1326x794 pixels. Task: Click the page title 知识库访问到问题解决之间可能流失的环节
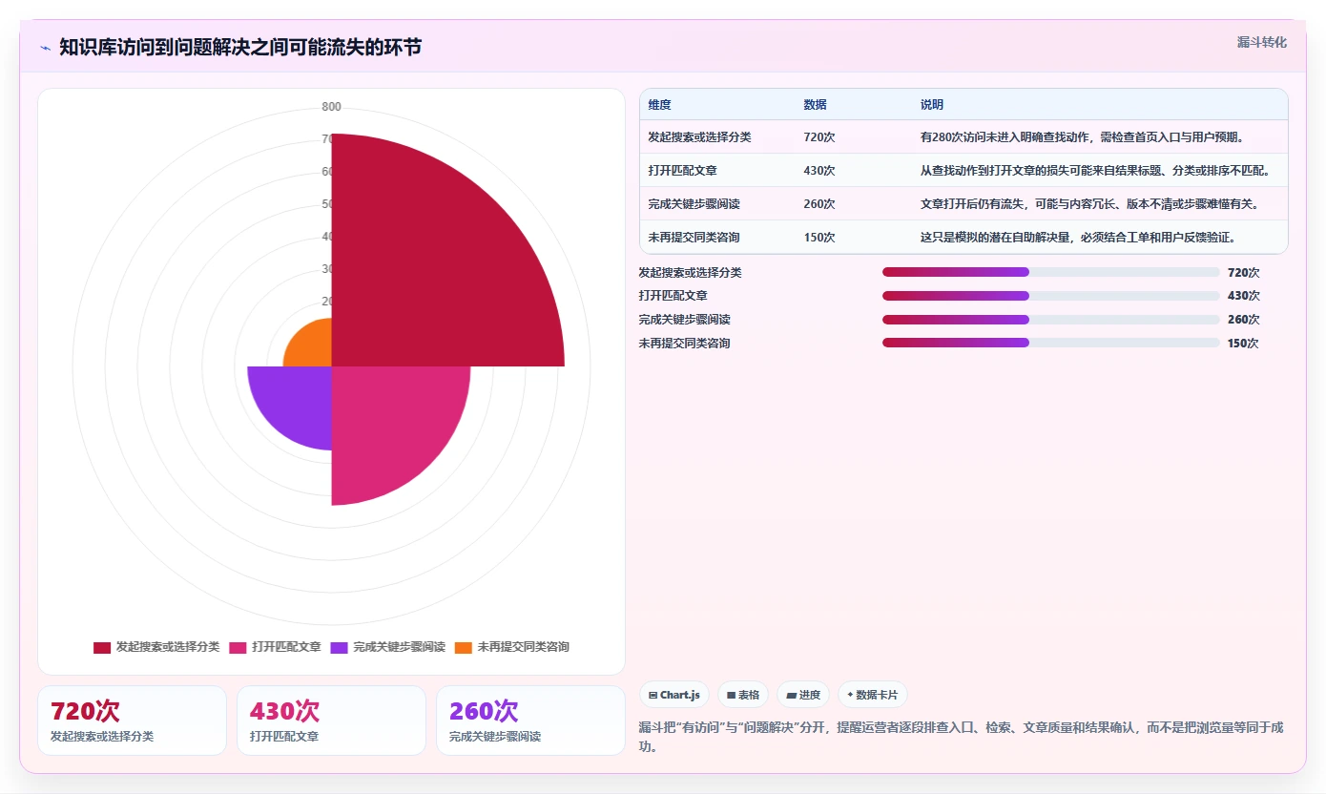(x=240, y=47)
